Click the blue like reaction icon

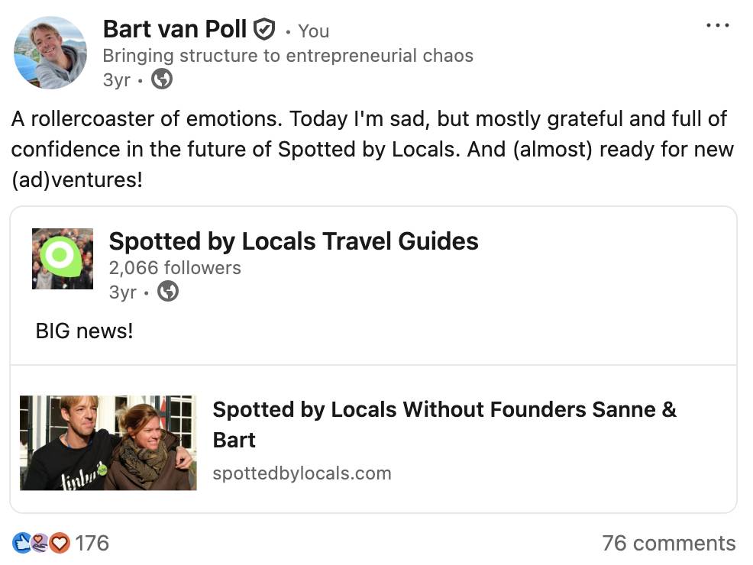pos(23,543)
